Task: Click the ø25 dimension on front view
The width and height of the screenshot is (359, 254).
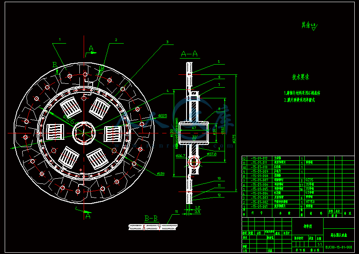Action: pyautogui.click(x=163, y=116)
